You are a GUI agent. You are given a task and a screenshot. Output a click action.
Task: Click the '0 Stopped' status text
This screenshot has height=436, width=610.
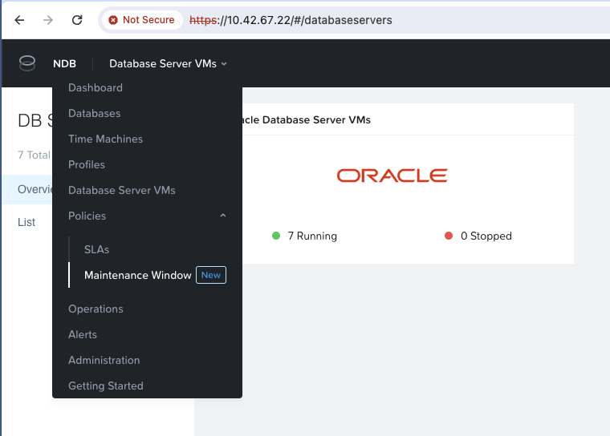(x=486, y=236)
